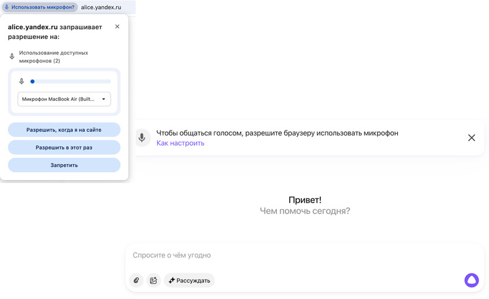This screenshot has height=299, width=489.
Task: Click the arrow on the microphone selector
Action: (104, 99)
